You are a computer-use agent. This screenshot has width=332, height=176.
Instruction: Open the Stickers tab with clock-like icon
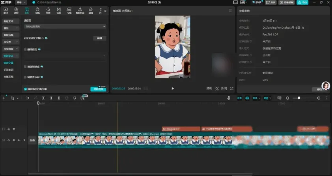(37, 11)
